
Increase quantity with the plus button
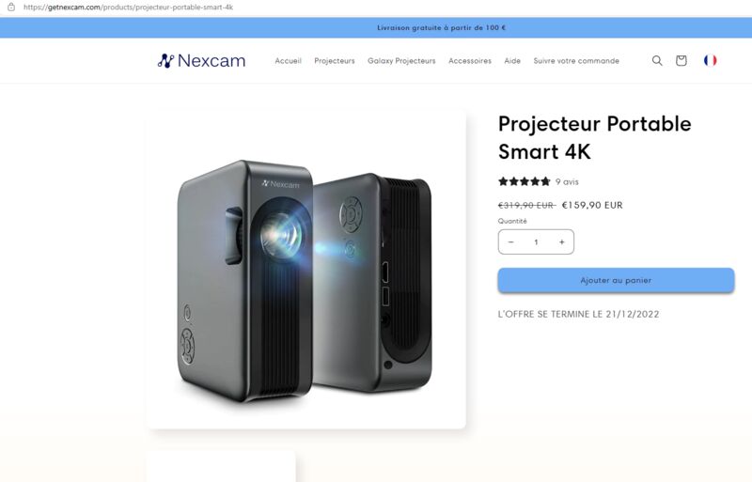click(x=561, y=242)
